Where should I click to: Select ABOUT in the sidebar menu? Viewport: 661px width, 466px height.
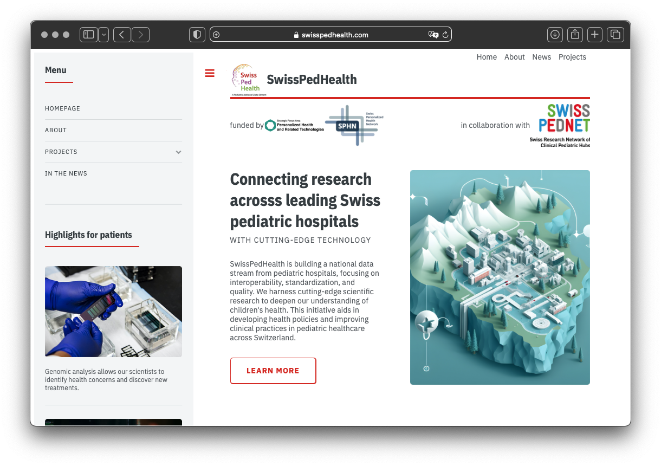(56, 130)
